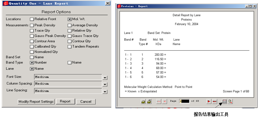Click the document icon at toolbar's right end
This screenshot has height=120, width=260.
pyautogui.click(x=230, y=102)
